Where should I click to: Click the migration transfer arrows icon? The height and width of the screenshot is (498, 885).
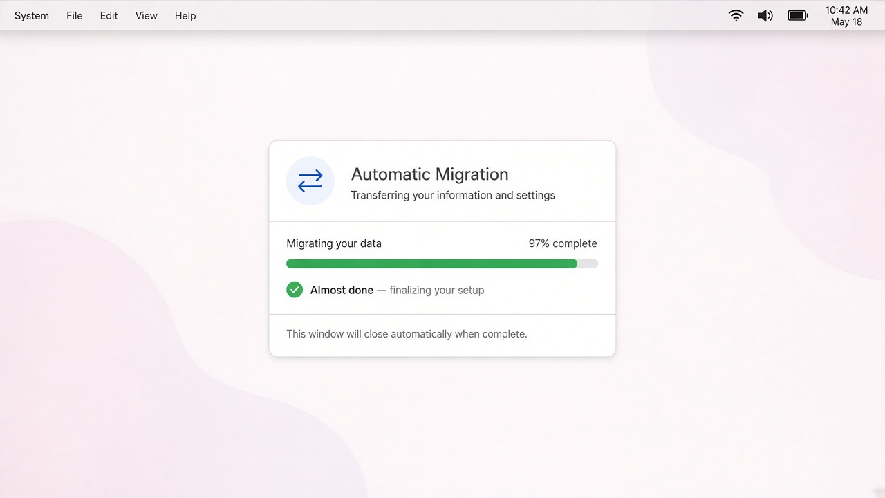tap(310, 181)
